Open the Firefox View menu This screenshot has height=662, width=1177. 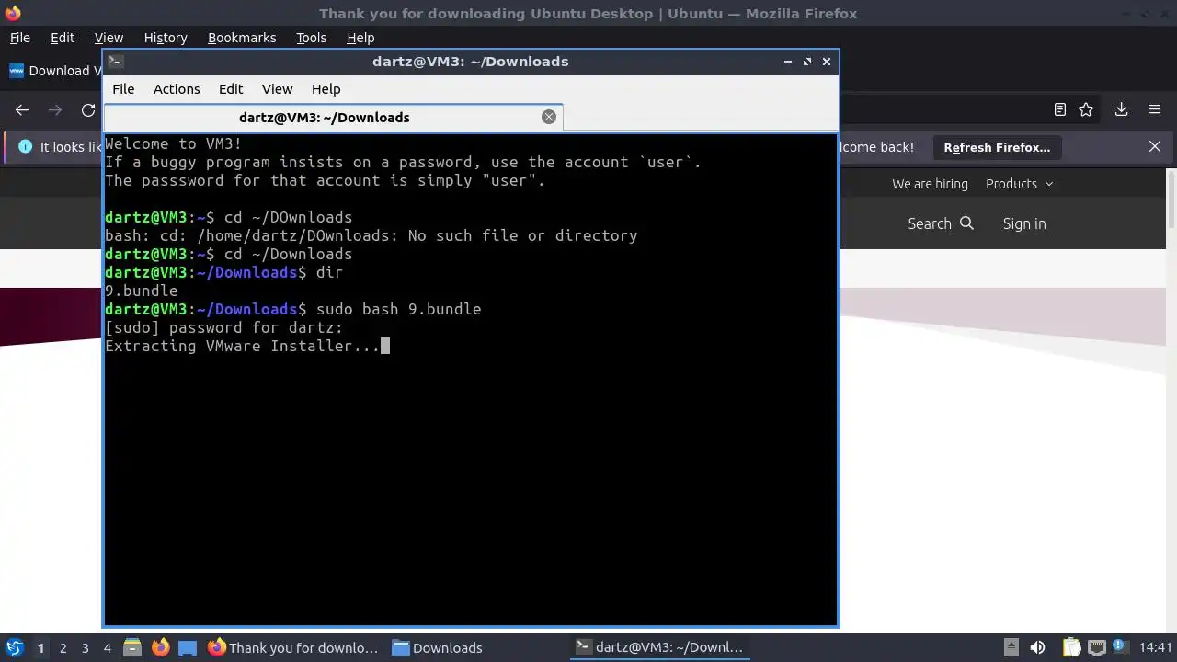point(109,38)
